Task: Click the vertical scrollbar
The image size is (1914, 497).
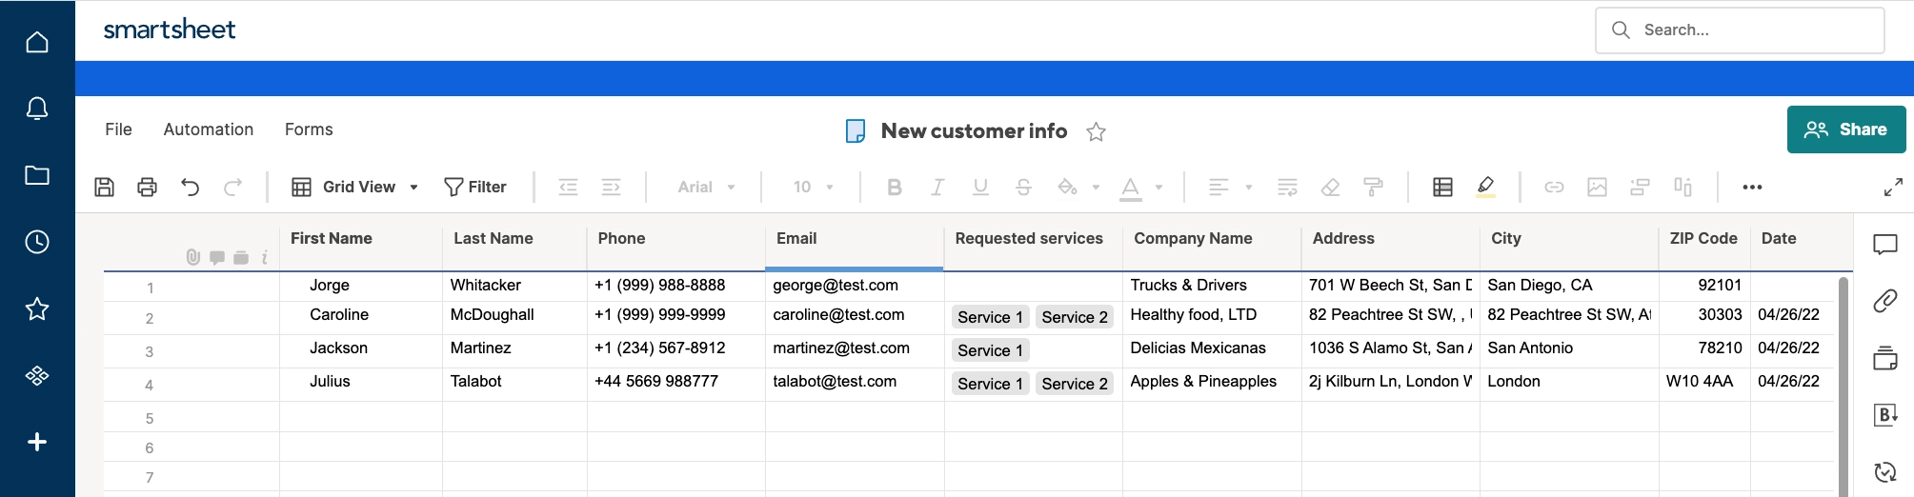Action: (x=1843, y=386)
